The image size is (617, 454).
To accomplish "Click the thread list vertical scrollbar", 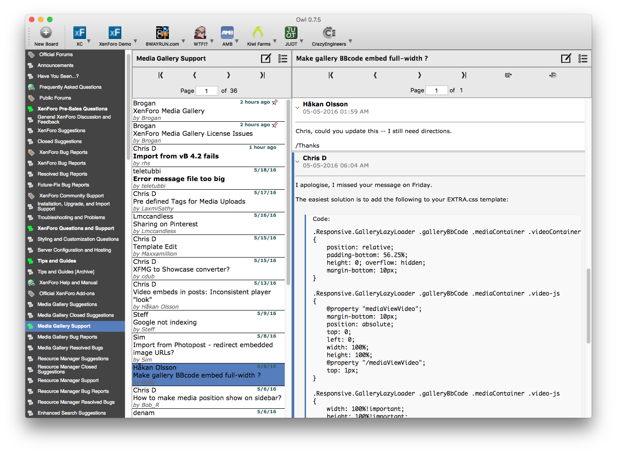I will point(288,192).
